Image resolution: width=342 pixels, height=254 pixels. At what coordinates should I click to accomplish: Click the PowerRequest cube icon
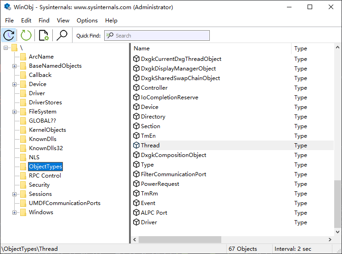coord(136,184)
